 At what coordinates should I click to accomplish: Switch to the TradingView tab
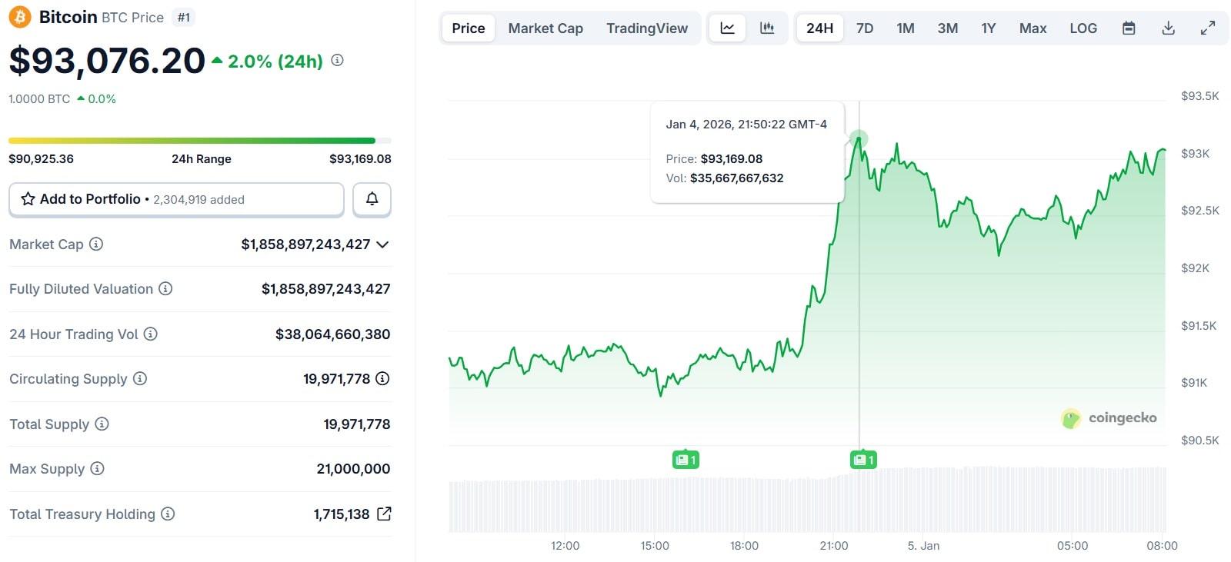point(646,28)
